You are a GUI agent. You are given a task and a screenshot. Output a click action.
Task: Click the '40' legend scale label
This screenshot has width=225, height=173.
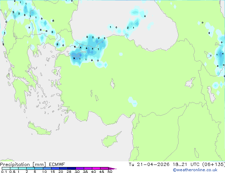pyautogui.click(x=93, y=172)
